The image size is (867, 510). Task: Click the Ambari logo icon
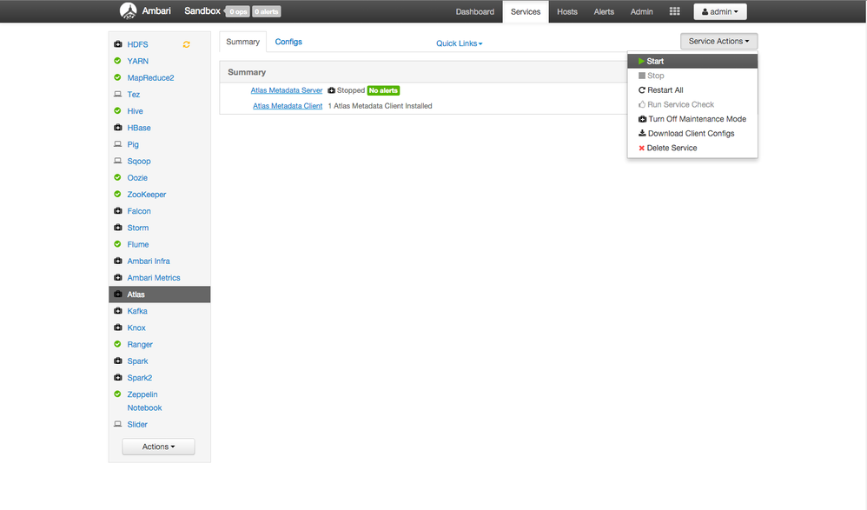point(129,11)
